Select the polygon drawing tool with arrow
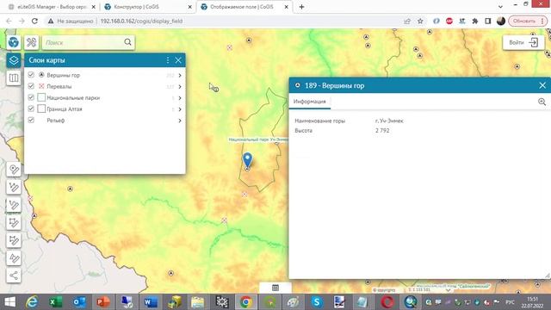 [x=14, y=240]
